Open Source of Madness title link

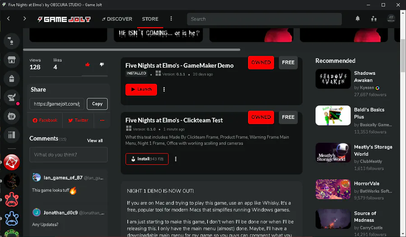click(365, 217)
